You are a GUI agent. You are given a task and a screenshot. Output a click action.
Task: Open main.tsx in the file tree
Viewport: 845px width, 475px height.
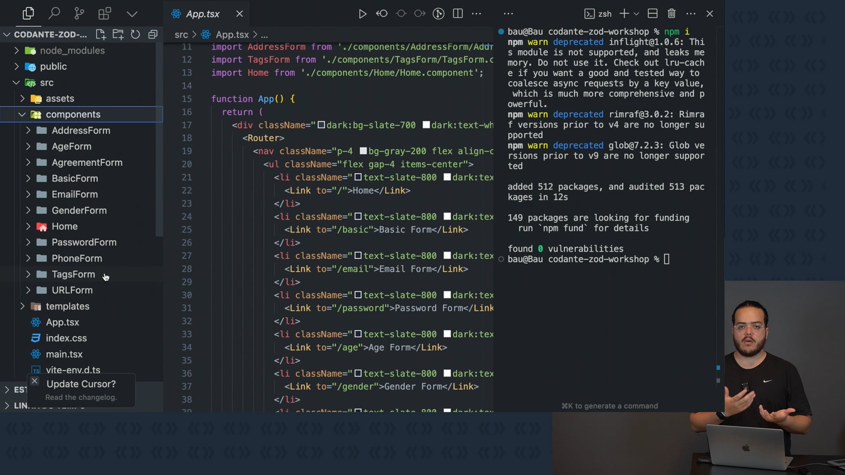[64, 354]
